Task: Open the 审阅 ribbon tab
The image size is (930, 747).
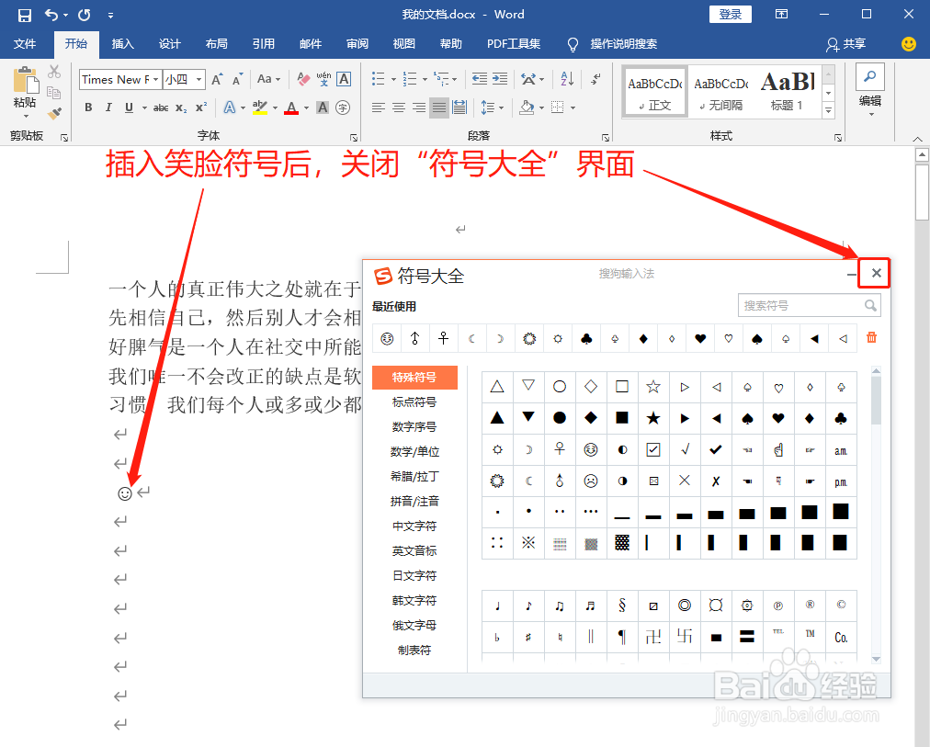Action: (357, 43)
